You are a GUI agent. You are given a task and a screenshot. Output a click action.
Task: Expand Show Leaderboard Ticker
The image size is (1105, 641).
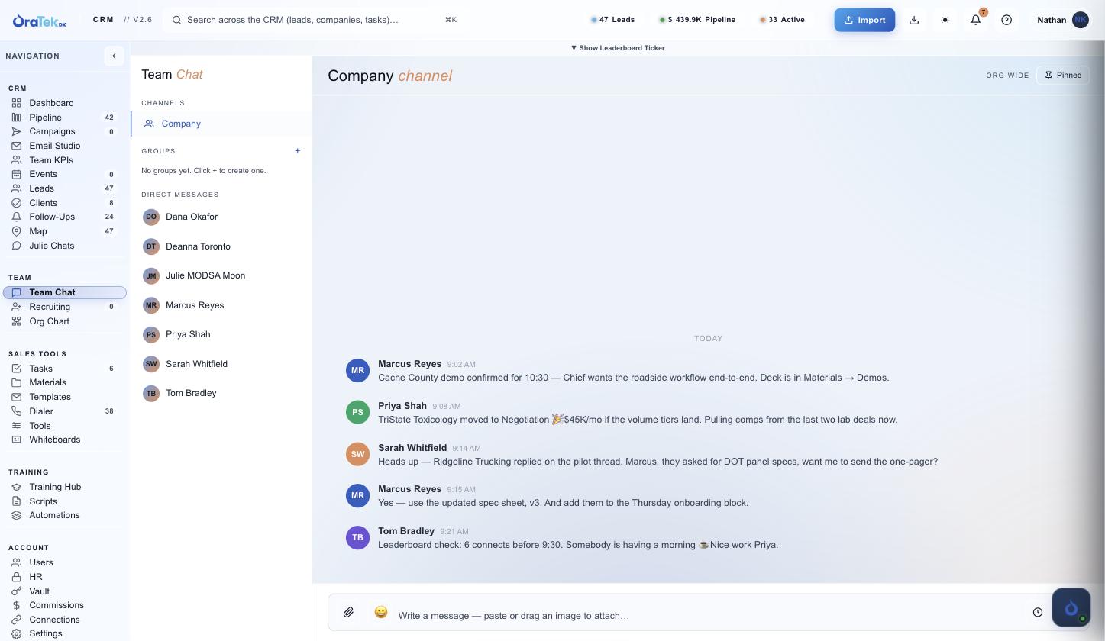tap(618, 48)
